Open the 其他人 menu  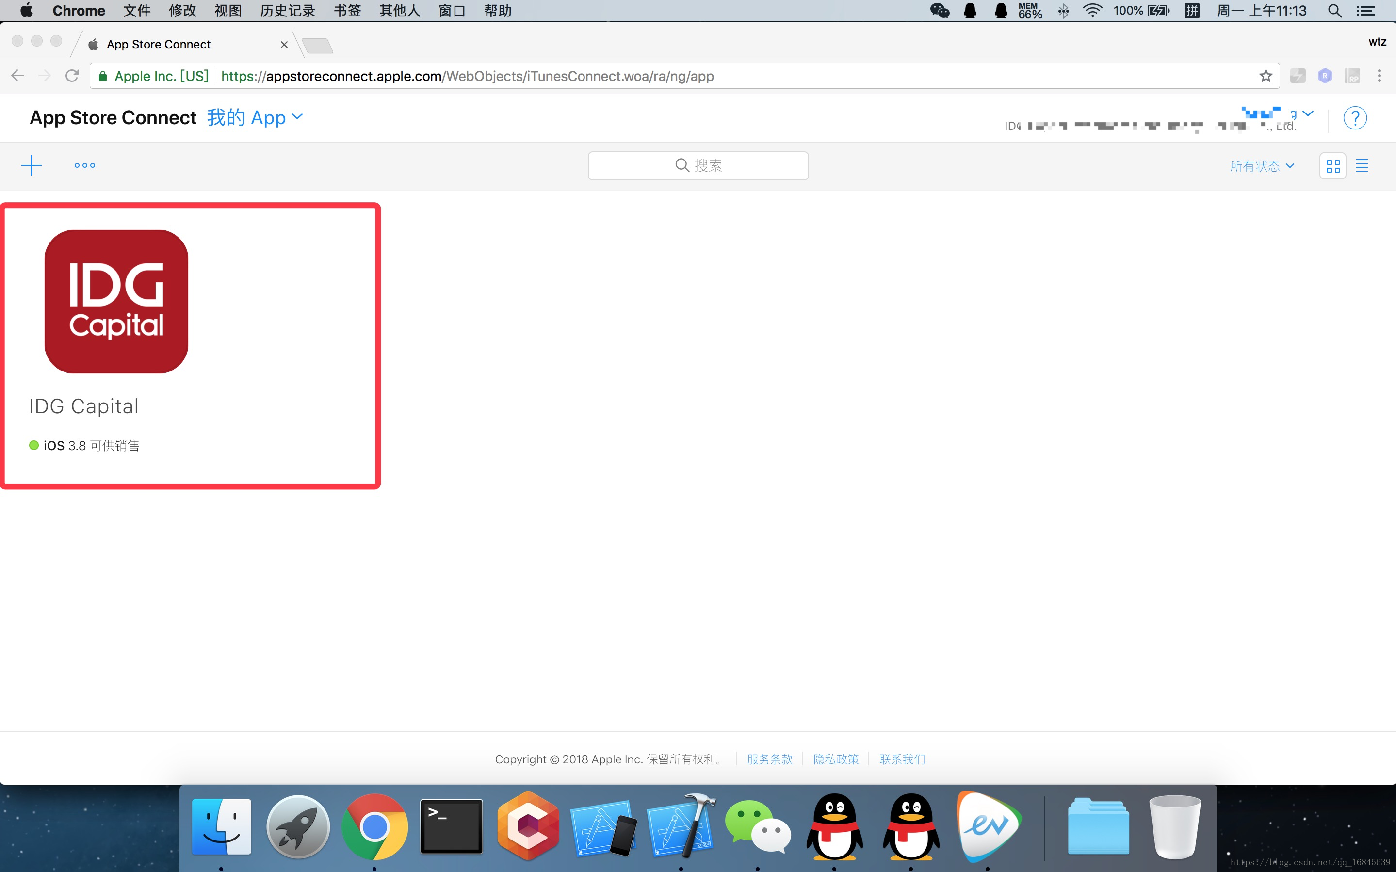click(x=400, y=10)
